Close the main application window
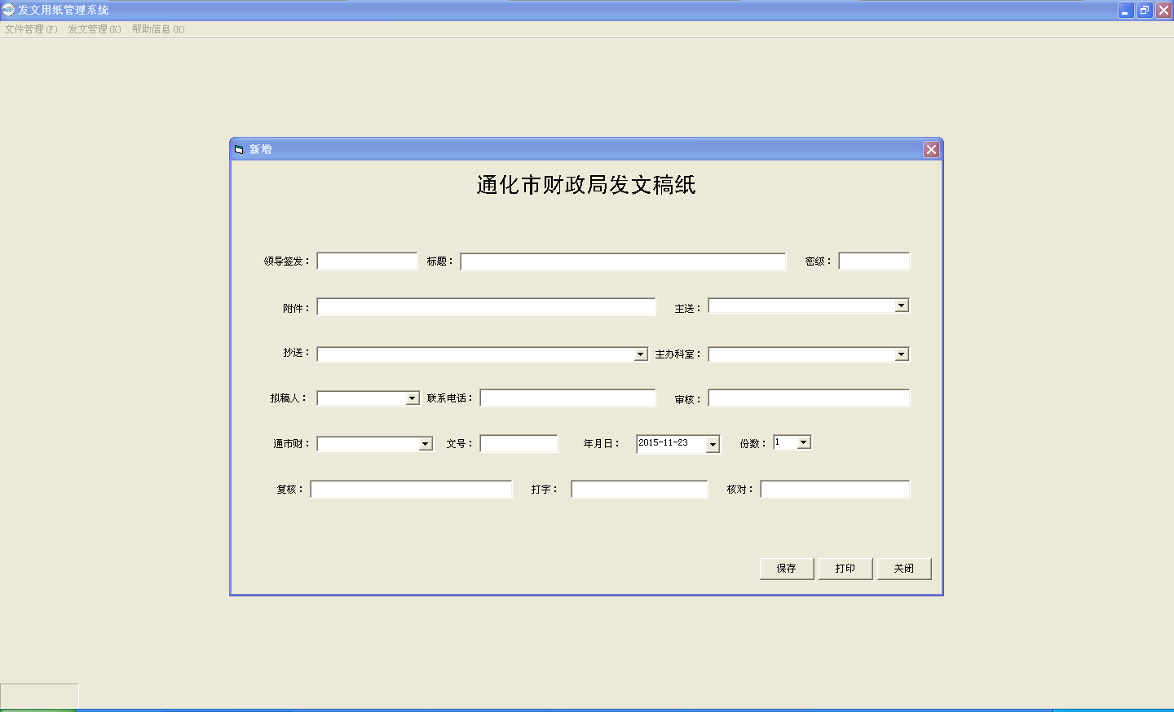 point(1163,11)
